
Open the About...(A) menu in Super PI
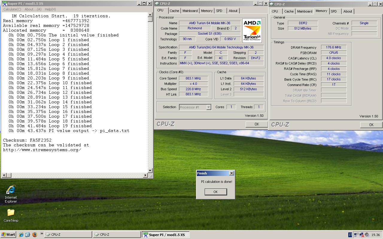click(x=33, y=9)
